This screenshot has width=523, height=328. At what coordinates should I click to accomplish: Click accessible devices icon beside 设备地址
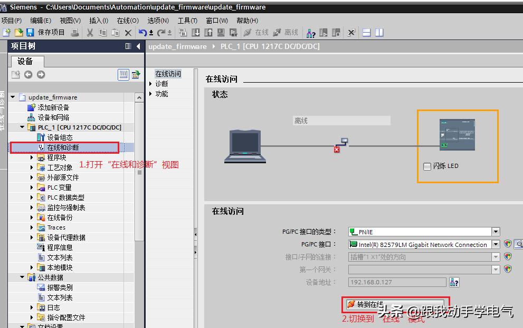[454, 282]
